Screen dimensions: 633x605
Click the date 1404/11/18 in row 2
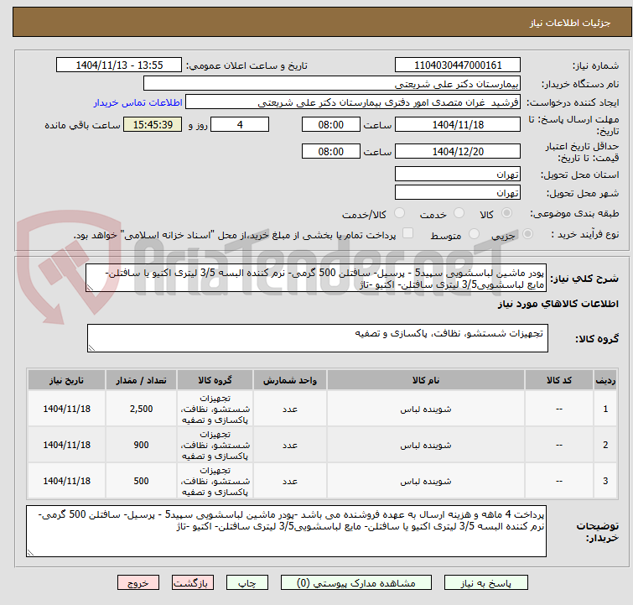tap(66, 445)
